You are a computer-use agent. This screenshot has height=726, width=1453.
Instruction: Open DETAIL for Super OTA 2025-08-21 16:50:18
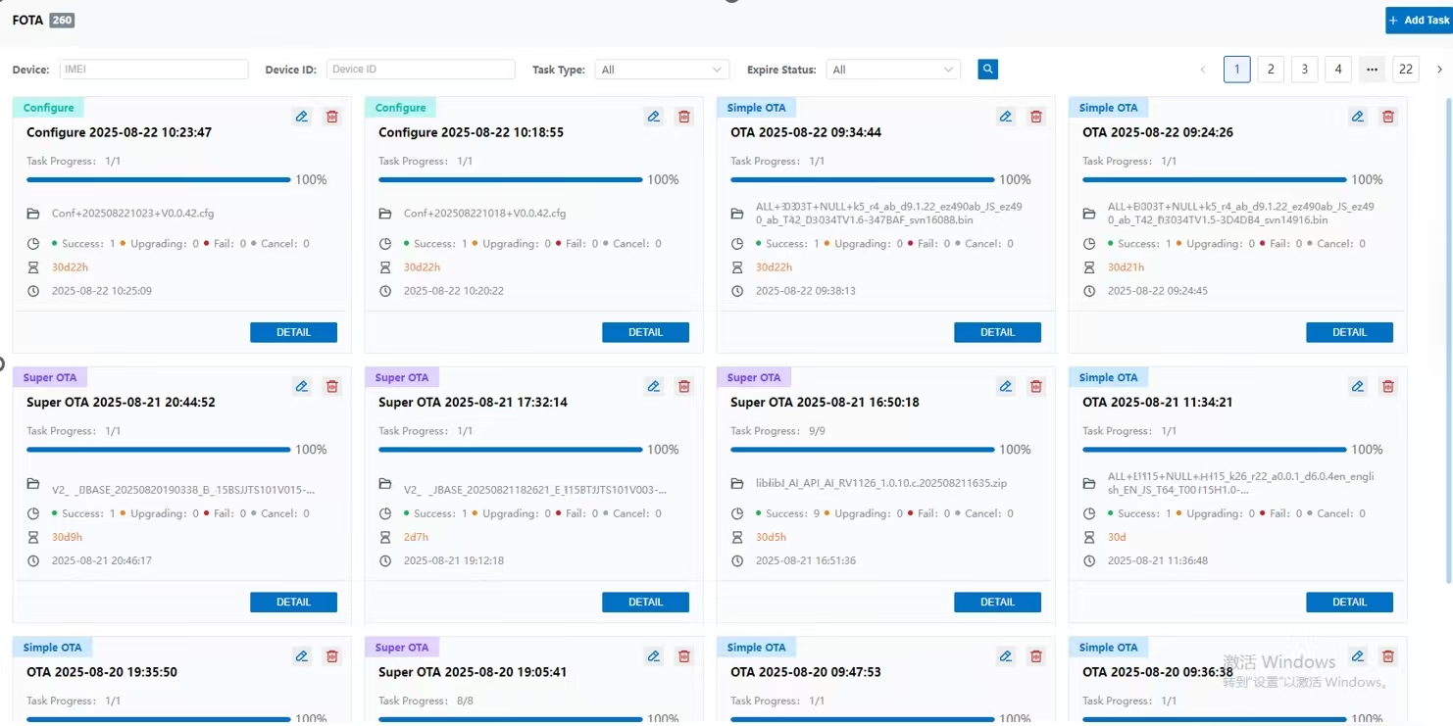[997, 603]
